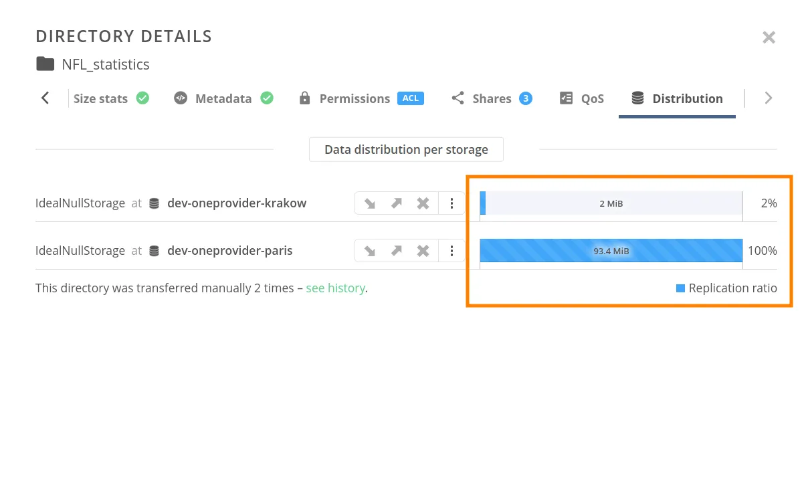
Task: Open the transfer history via see history link
Action: pyautogui.click(x=335, y=288)
